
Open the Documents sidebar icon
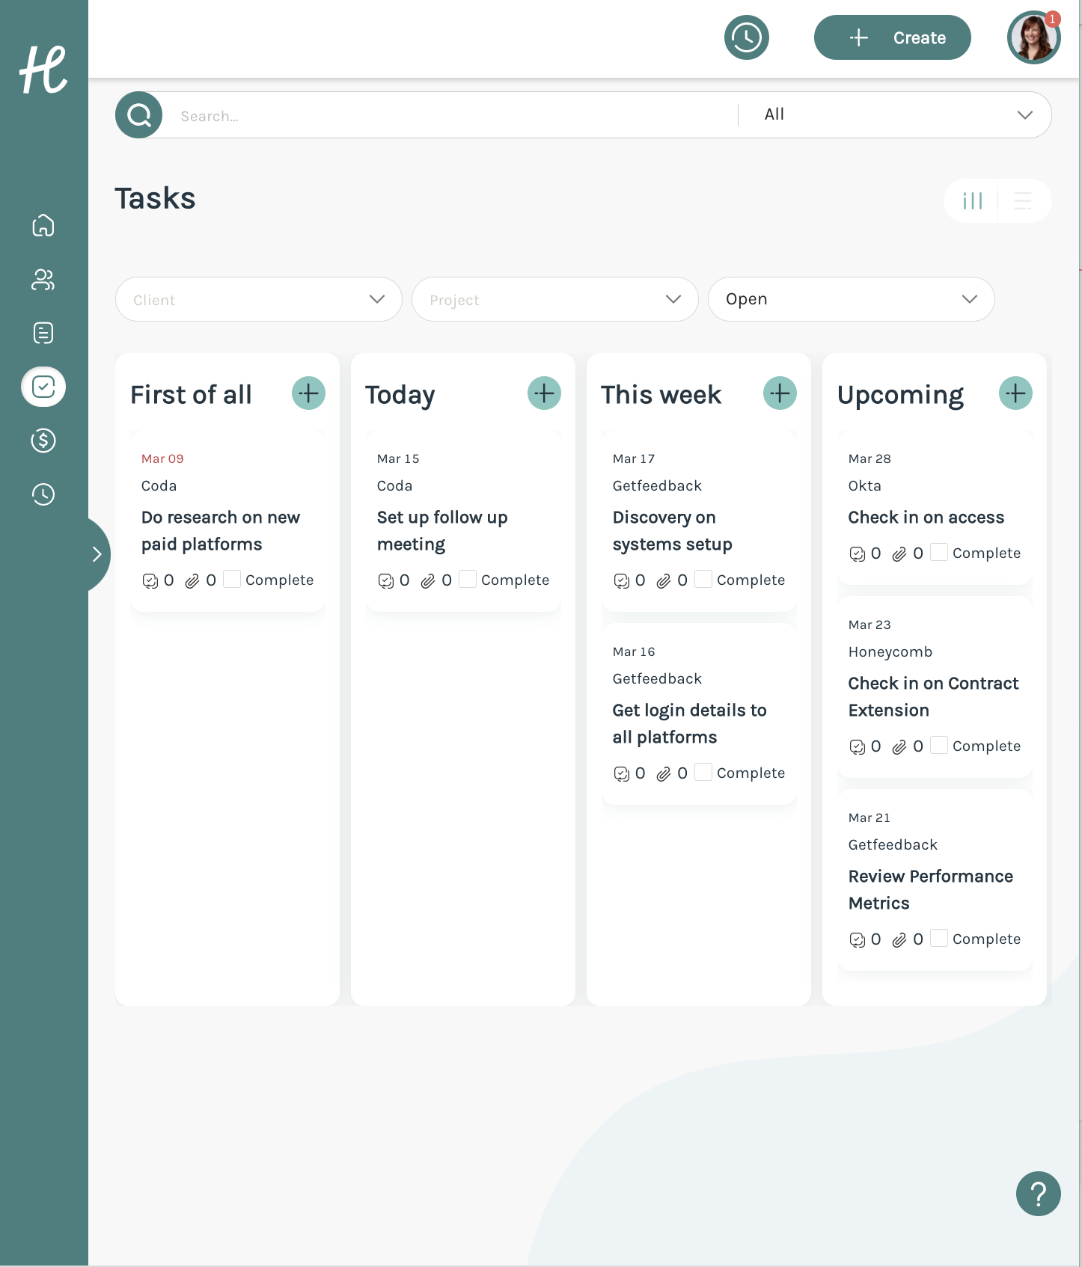pyautogui.click(x=43, y=333)
